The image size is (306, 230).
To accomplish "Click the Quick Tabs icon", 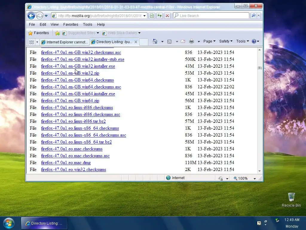I will click(31, 42).
